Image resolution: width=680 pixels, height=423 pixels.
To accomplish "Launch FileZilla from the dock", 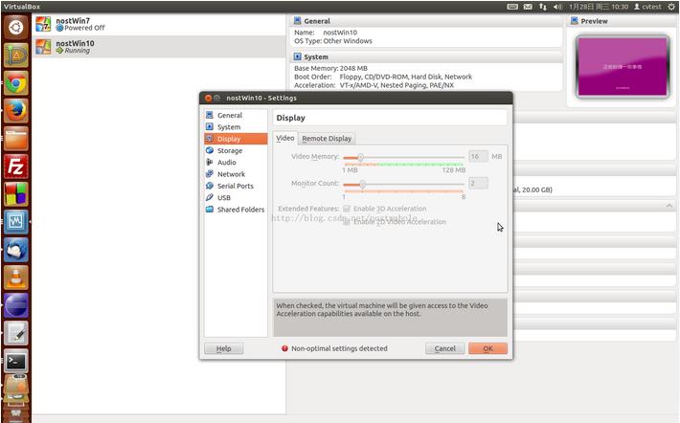I will (15, 167).
